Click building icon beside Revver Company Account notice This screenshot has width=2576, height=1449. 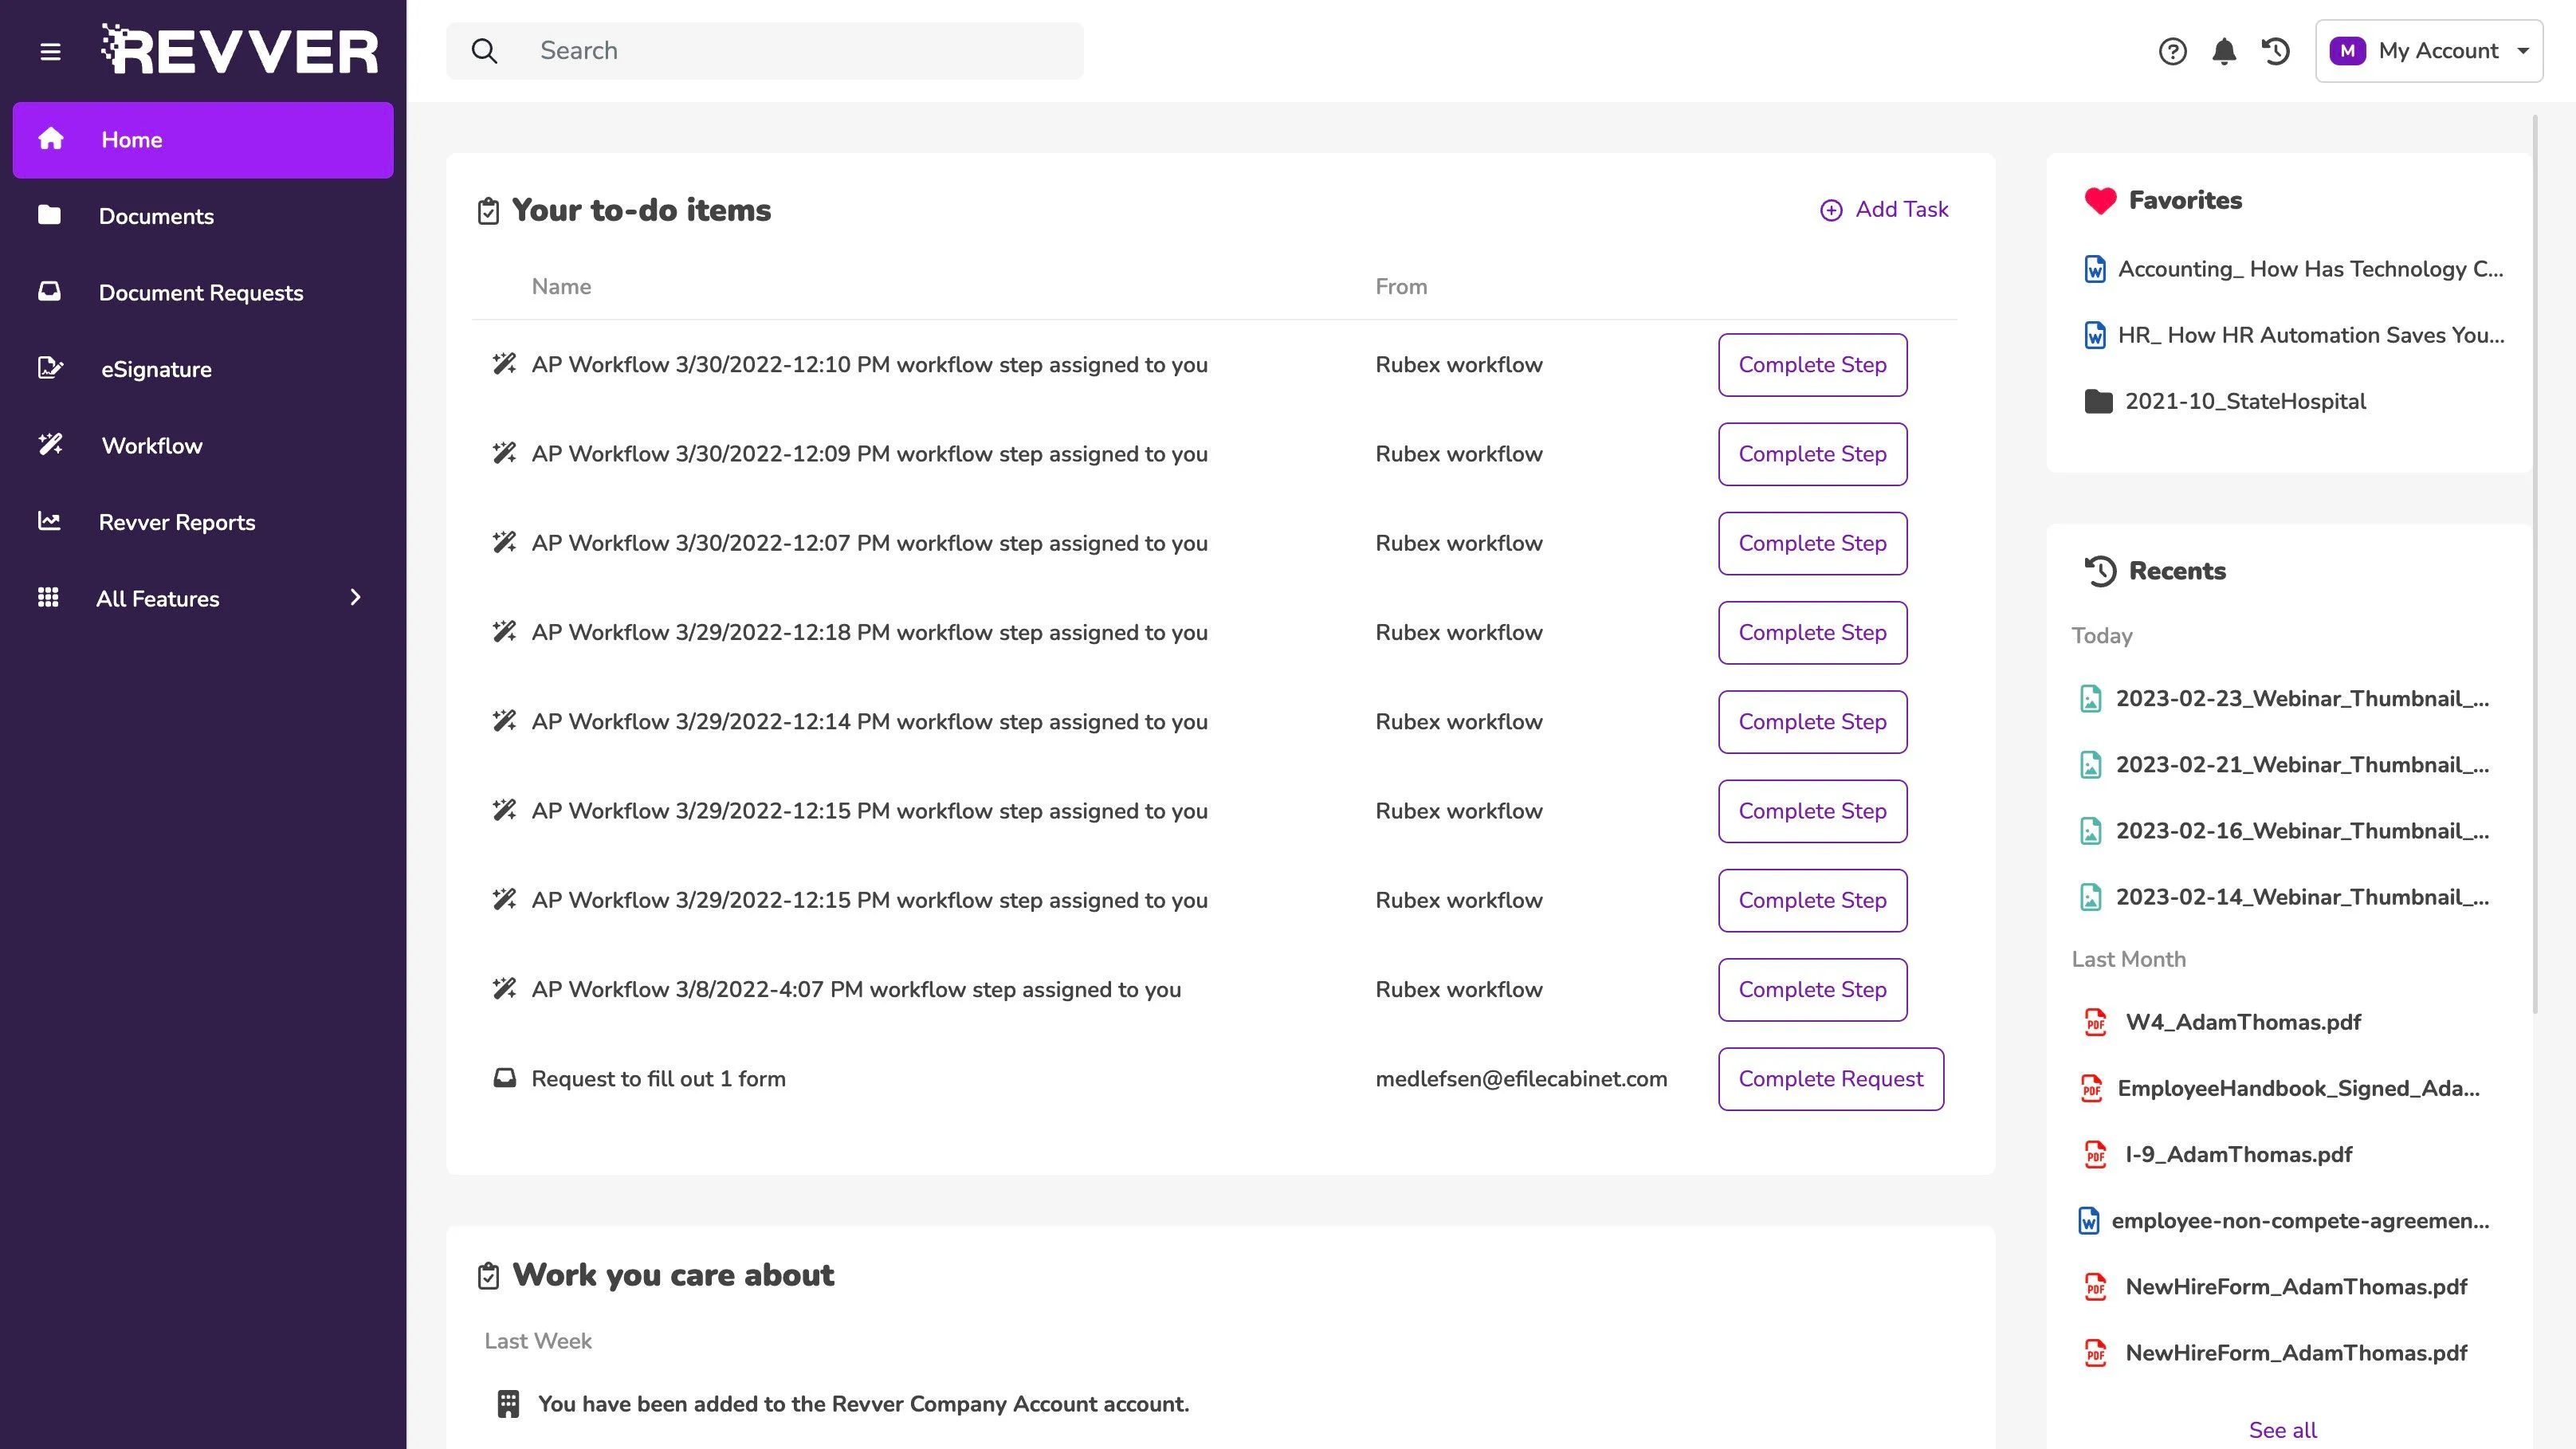508,1404
